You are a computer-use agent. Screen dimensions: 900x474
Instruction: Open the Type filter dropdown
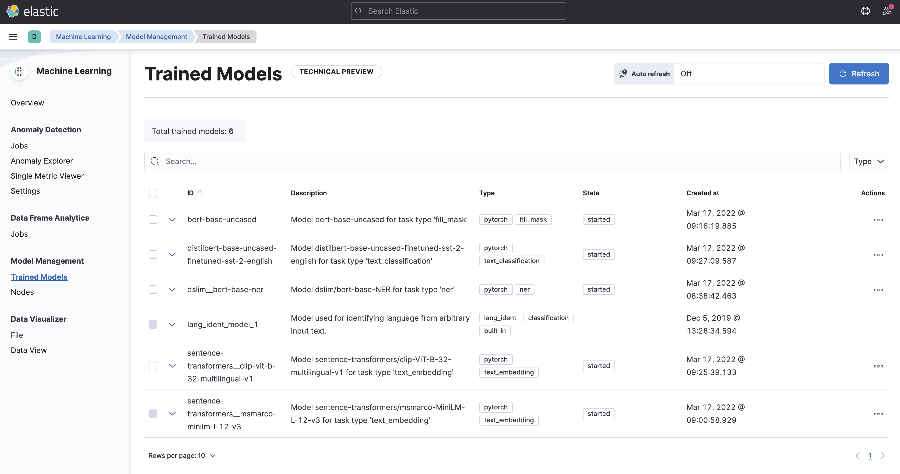(x=869, y=161)
